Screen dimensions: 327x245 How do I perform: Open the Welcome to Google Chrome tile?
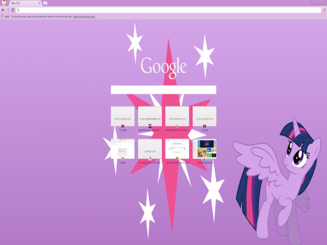[177, 149]
